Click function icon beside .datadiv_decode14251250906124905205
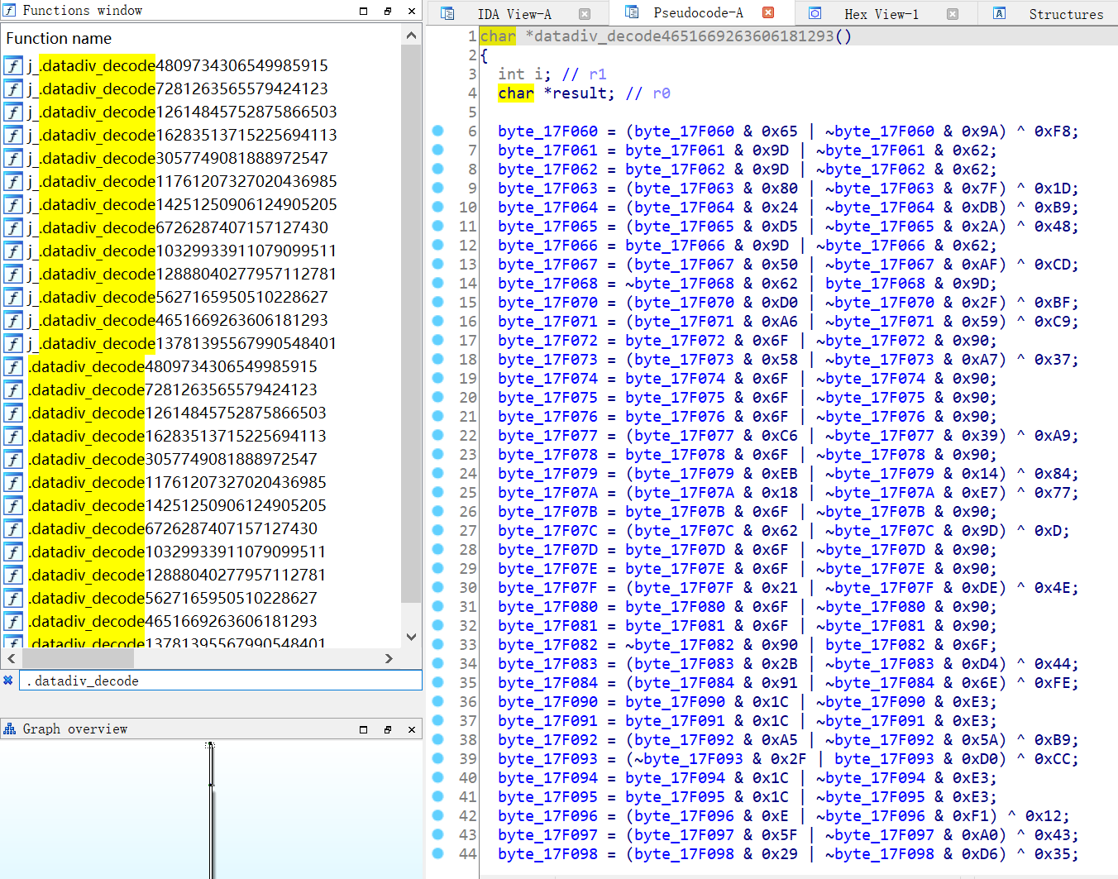 click(x=13, y=505)
